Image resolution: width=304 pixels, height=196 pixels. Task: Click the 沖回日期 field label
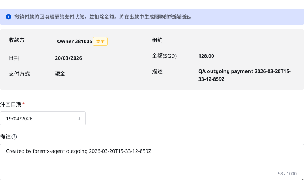click(11, 104)
